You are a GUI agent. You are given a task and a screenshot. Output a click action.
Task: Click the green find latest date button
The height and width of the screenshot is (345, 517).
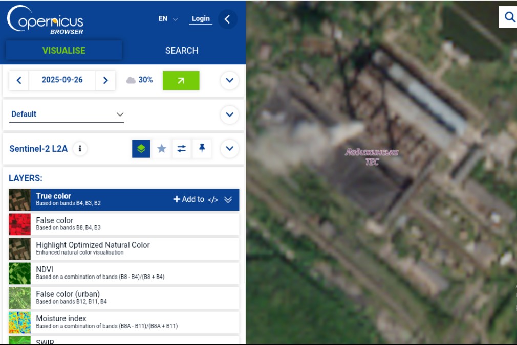click(x=181, y=80)
